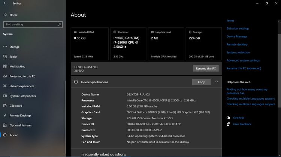
Task: Click the Give feedback person icon
Action: 228,124
